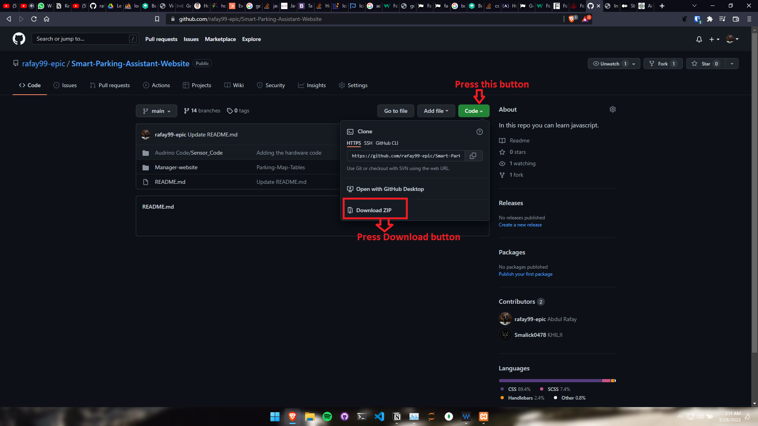
Task: Open File Explorer from the taskbar
Action: click(310, 417)
